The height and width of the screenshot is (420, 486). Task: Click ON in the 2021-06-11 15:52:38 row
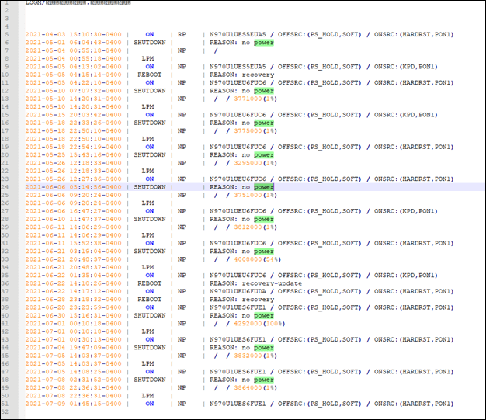(x=150, y=243)
